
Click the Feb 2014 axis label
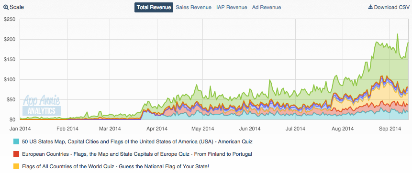click(x=67, y=129)
